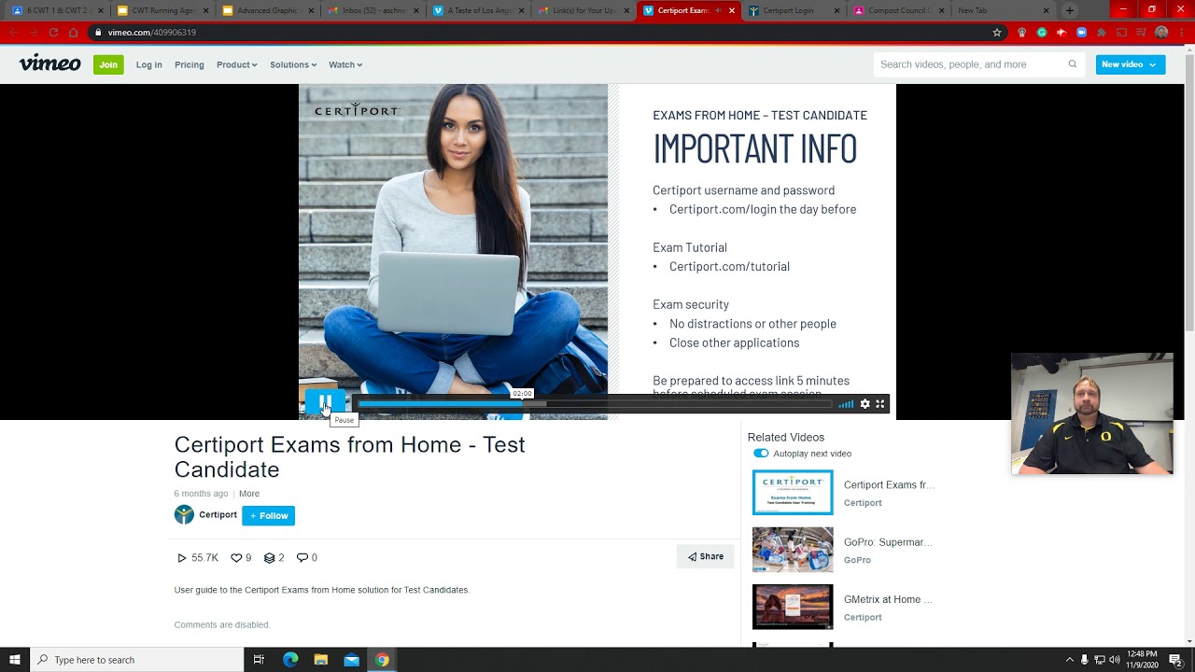Expand the Watch menu
Image resolution: width=1195 pixels, height=672 pixels.
pyautogui.click(x=345, y=64)
